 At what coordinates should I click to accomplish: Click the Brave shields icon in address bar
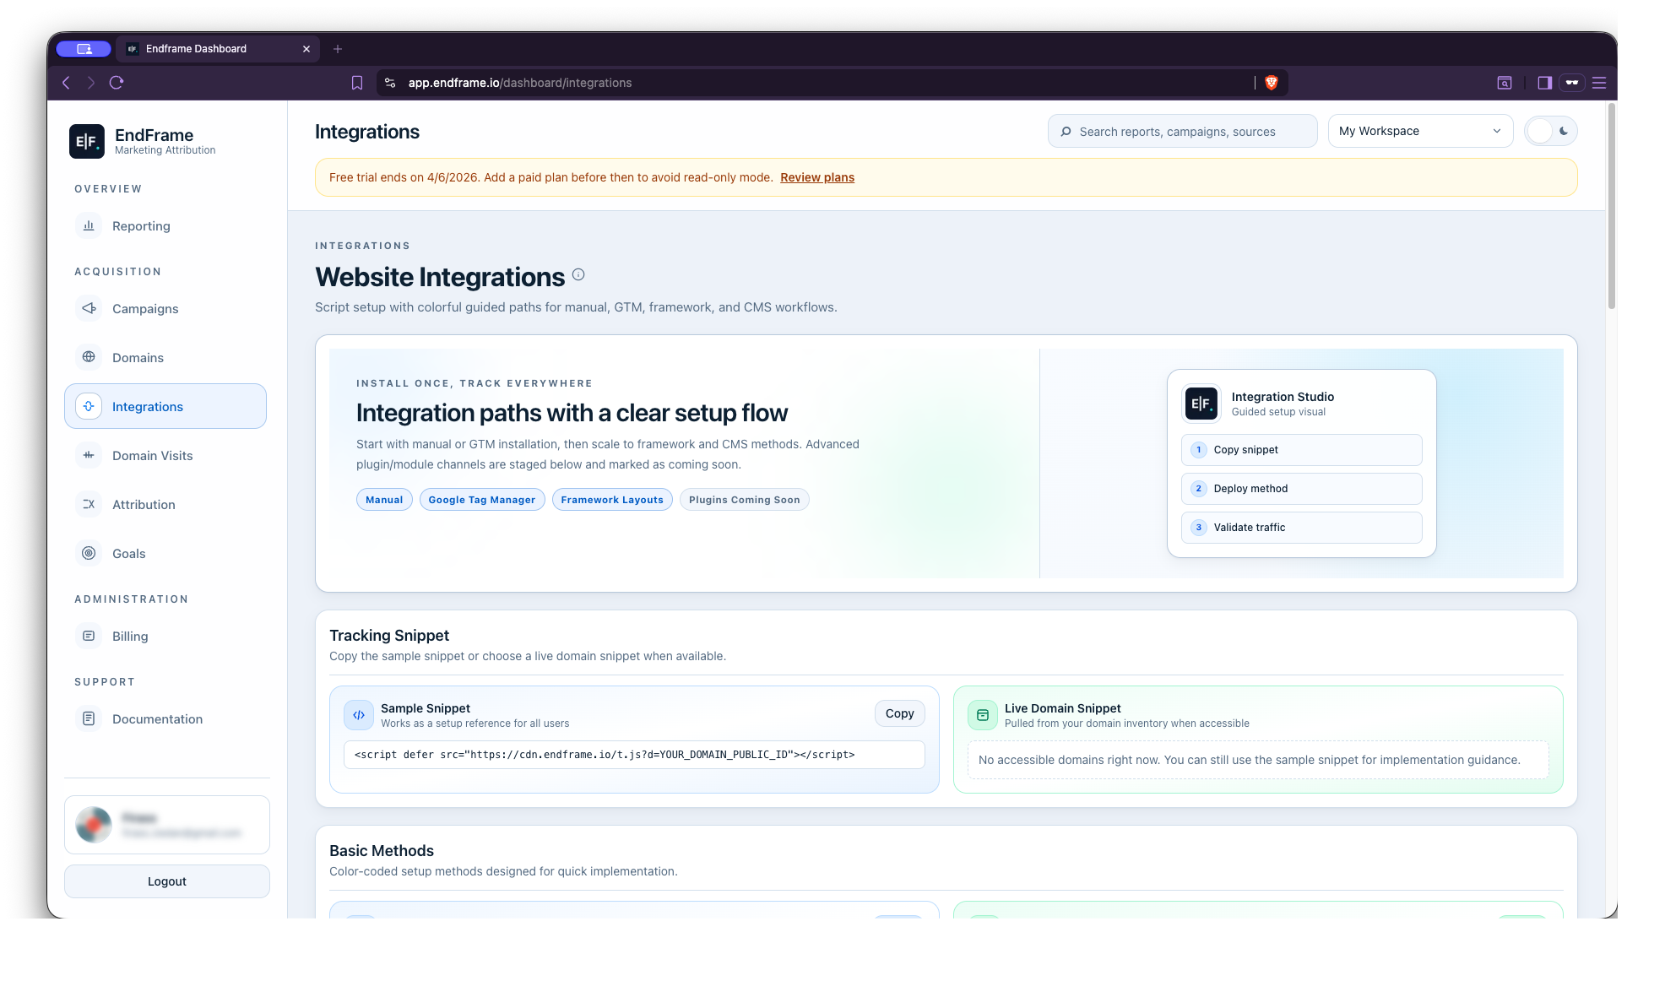[1272, 83]
